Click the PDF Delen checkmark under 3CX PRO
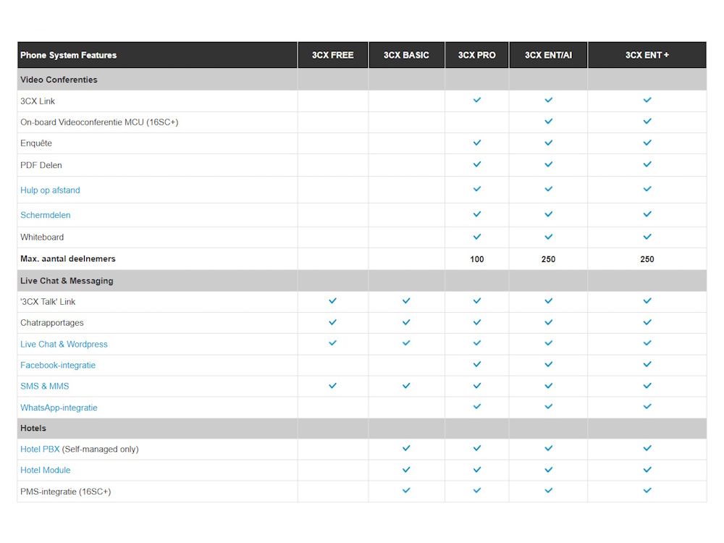 pos(477,164)
